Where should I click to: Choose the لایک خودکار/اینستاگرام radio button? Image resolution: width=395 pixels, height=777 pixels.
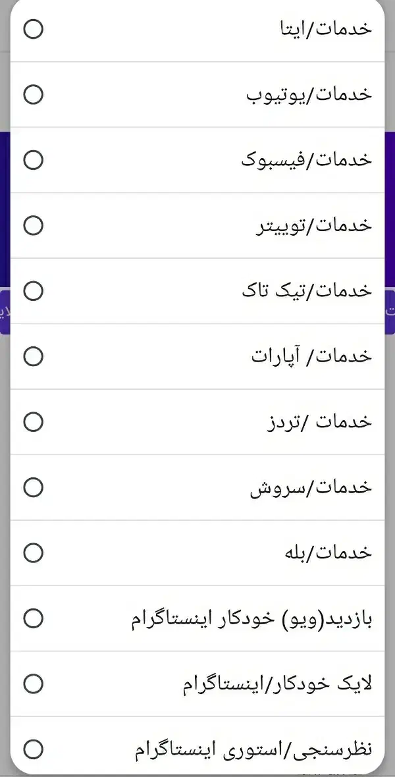pyautogui.click(x=33, y=684)
